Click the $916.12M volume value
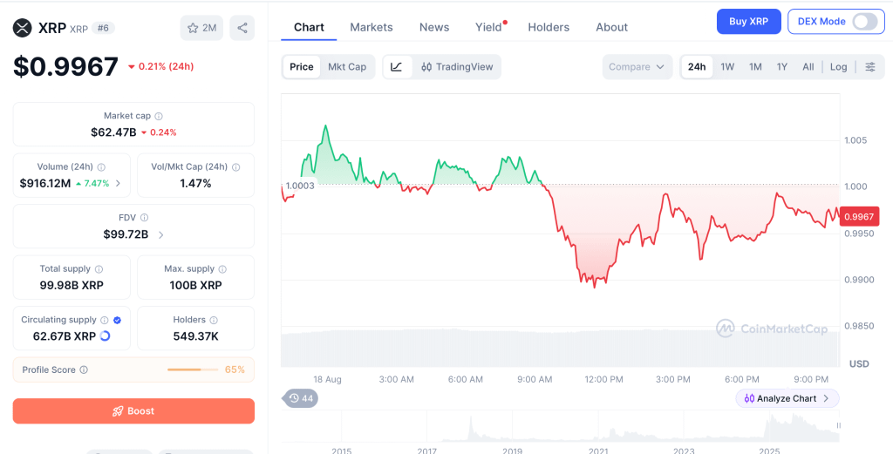893x454 pixels. click(45, 183)
